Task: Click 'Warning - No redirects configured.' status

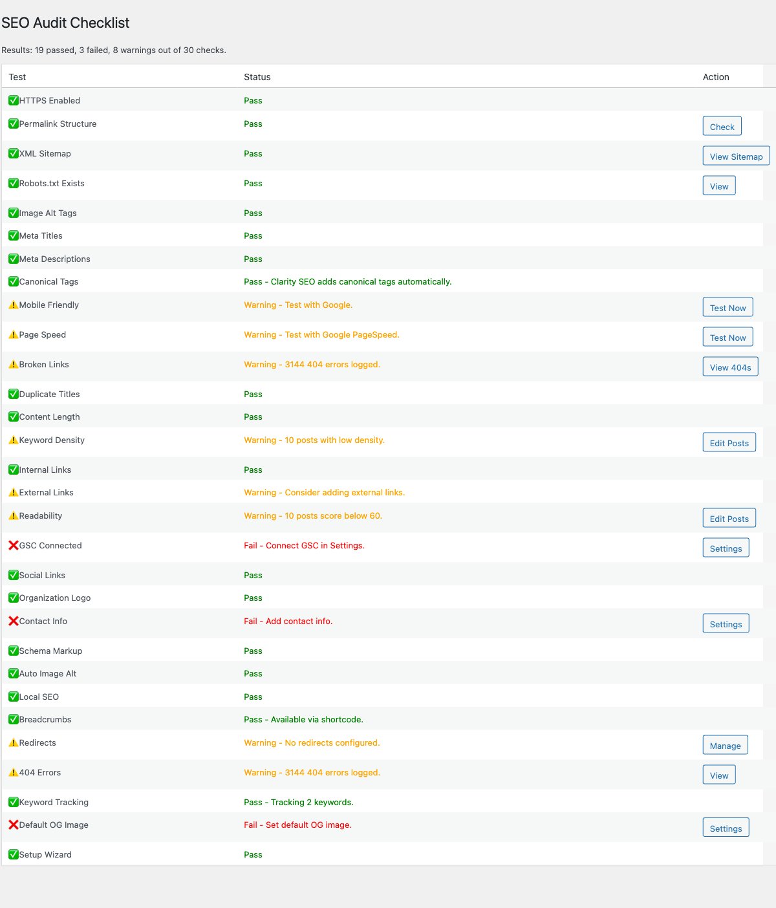Action: click(312, 742)
